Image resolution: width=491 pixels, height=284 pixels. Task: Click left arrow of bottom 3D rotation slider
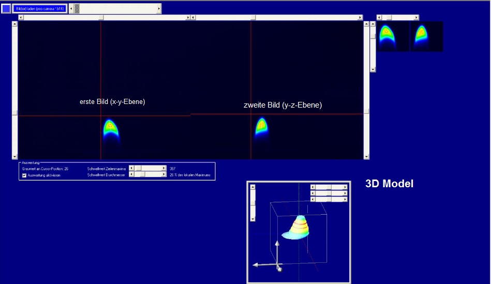click(x=313, y=199)
